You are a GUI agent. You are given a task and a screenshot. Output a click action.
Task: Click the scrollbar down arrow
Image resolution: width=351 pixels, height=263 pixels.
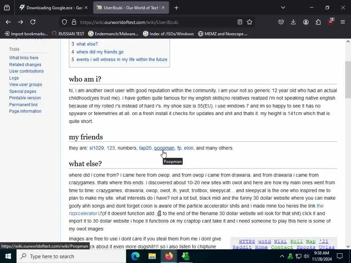point(348,247)
